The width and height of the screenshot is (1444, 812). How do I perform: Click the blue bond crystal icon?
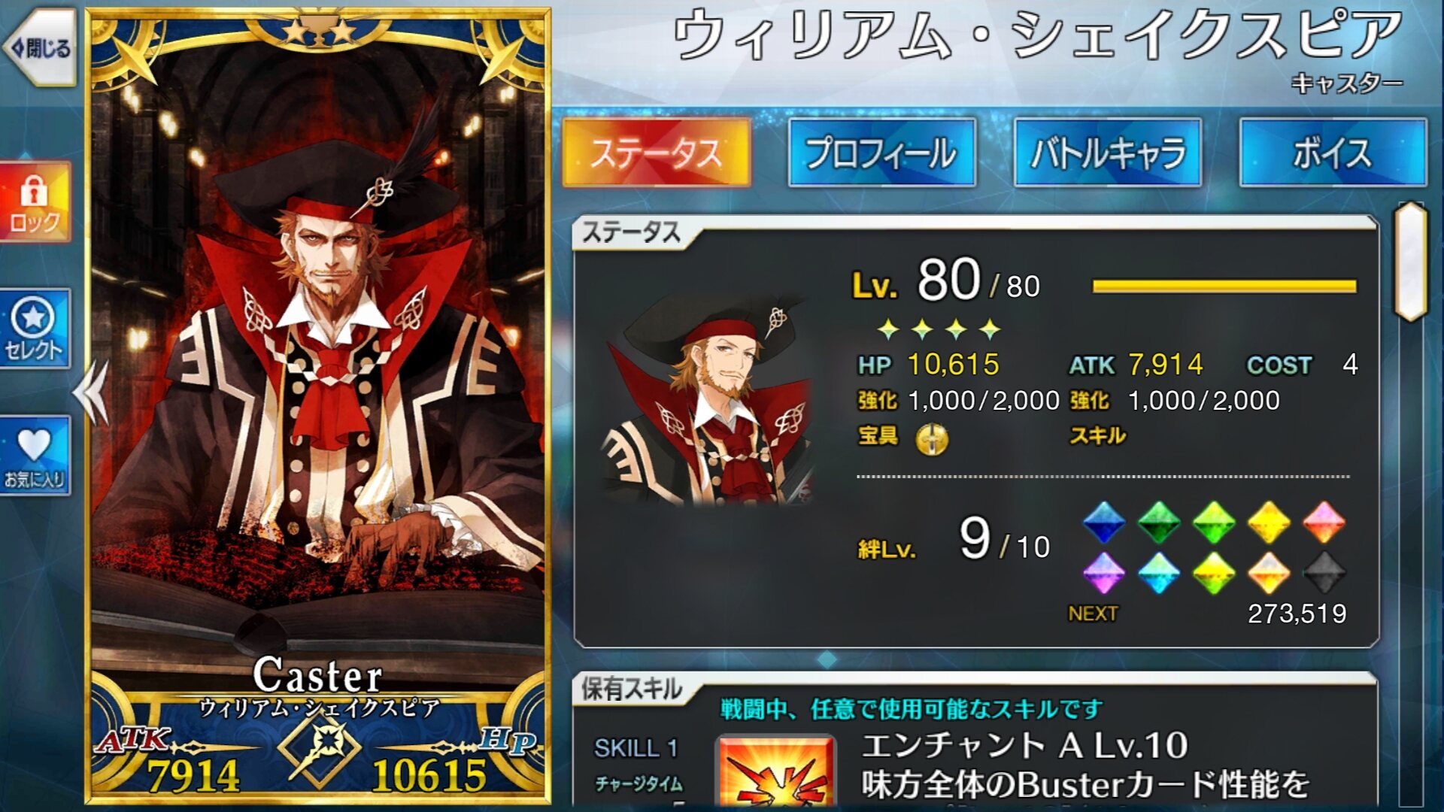[1103, 522]
